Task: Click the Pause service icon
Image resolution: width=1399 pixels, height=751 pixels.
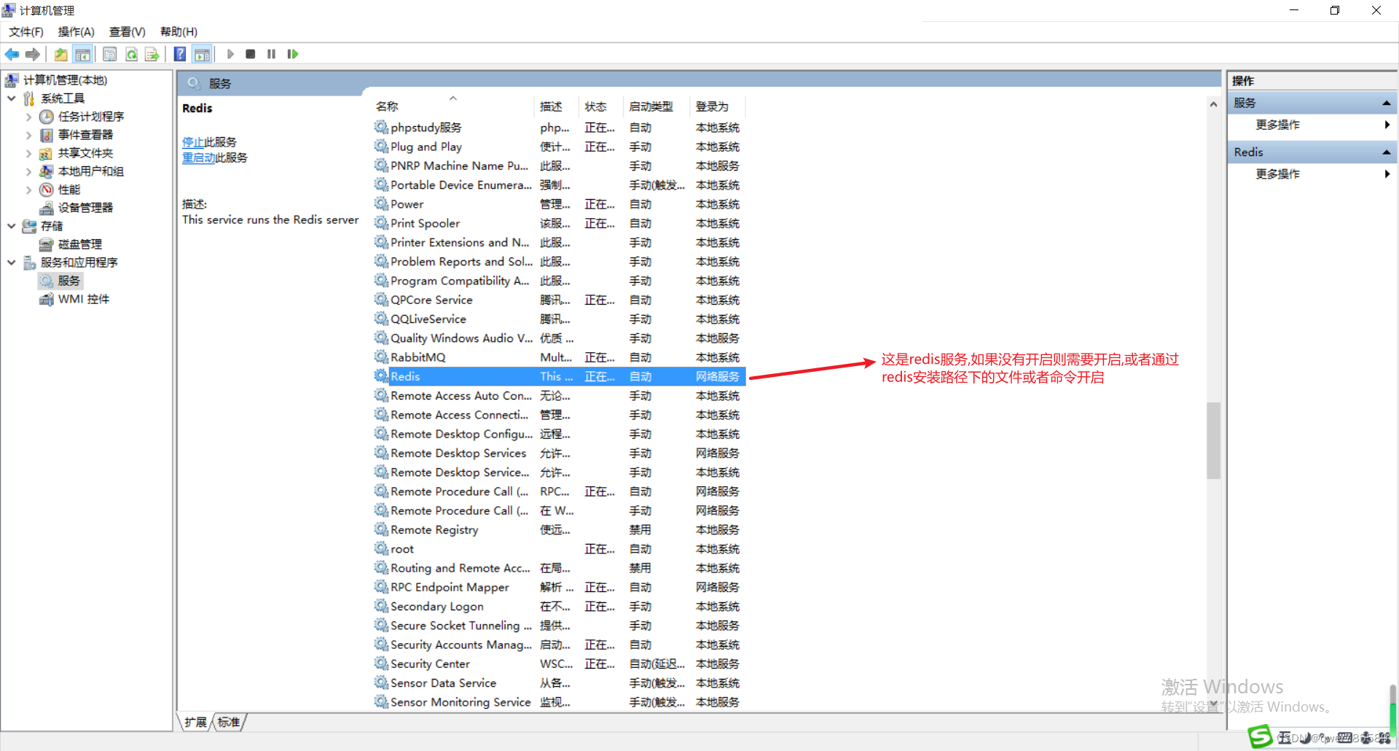Action: [x=271, y=54]
